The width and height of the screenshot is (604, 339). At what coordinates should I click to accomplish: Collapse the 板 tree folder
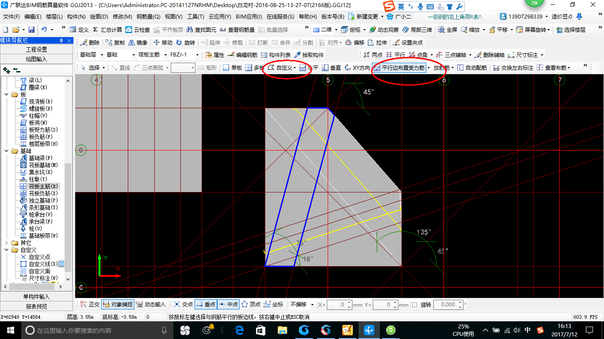(x=7, y=94)
